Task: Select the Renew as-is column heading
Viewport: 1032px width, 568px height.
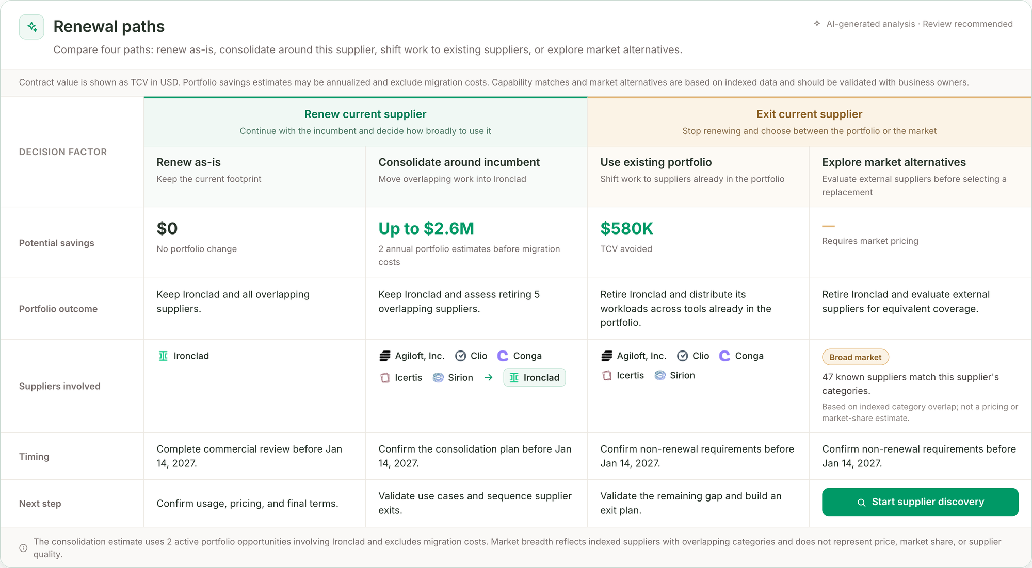Action: coord(188,162)
